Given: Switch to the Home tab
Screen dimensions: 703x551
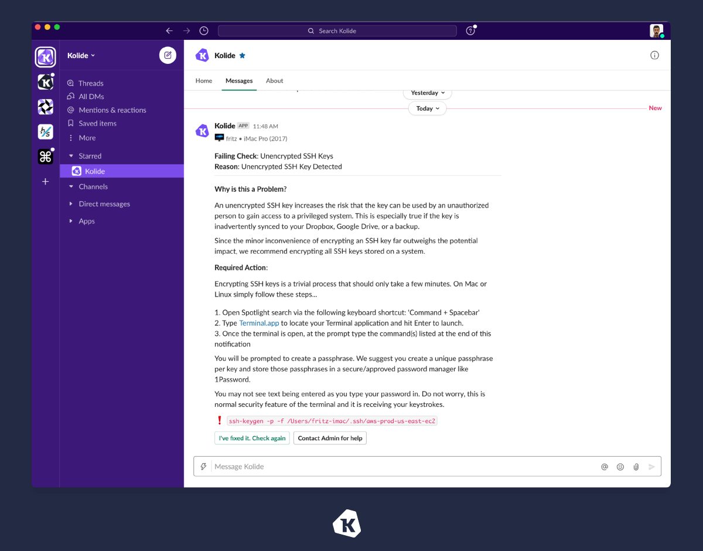Looking at the screenshot, I should 204,80.
